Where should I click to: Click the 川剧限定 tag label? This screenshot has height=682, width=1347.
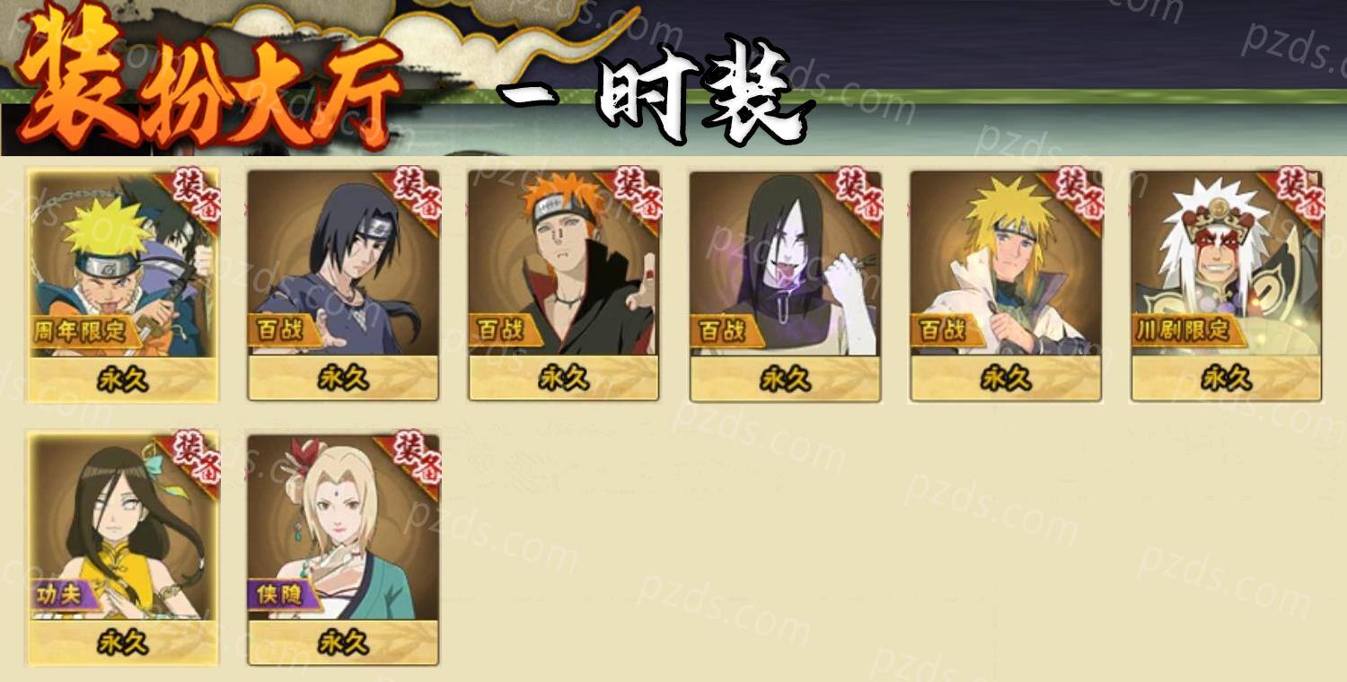coord(1185,331)
